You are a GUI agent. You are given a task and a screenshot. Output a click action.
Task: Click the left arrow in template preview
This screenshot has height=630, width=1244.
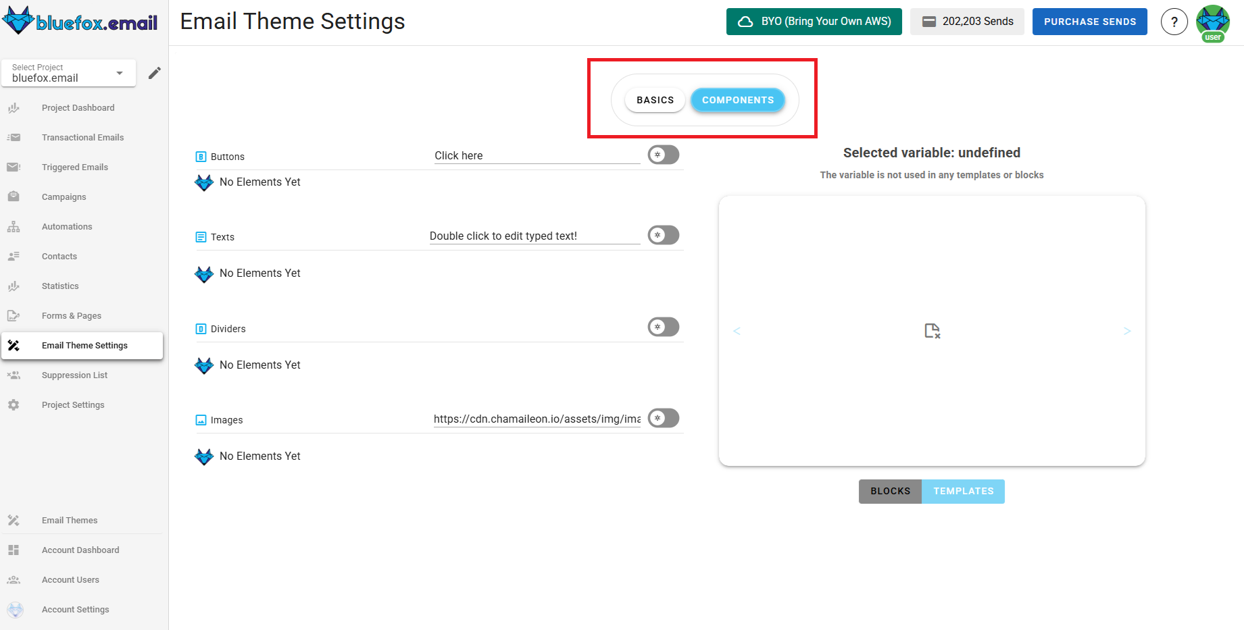(x=737, y=331)
